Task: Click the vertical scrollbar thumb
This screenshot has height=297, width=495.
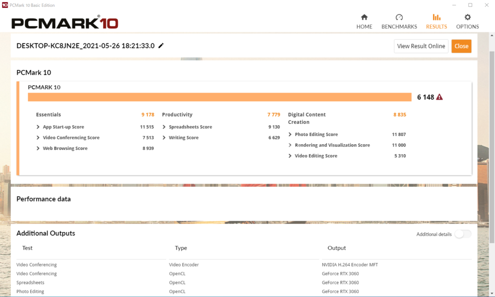Action: [492, 147]
